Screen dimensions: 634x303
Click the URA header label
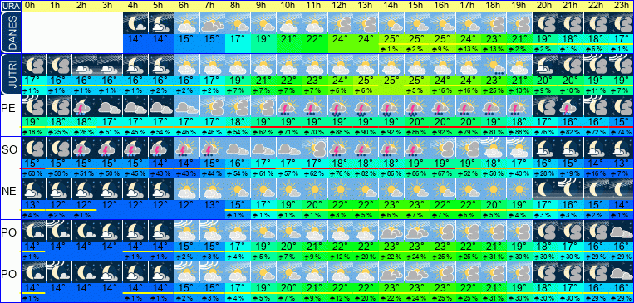(x=10, y=6)
